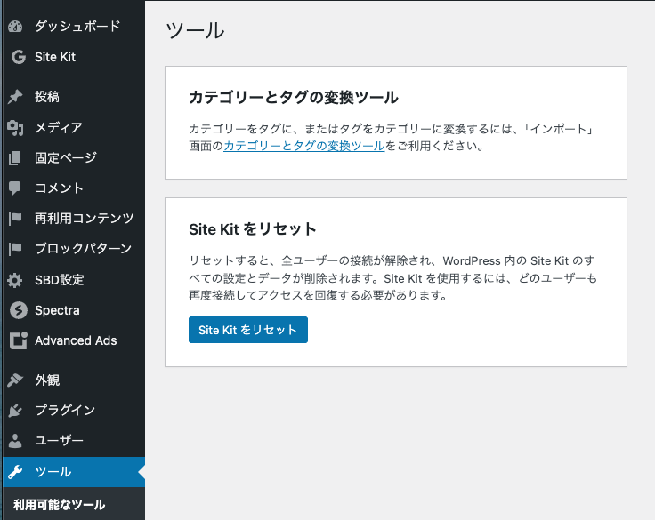
Task: Click the pages icon beside 固定ページ
Action: tap(15, 158)
